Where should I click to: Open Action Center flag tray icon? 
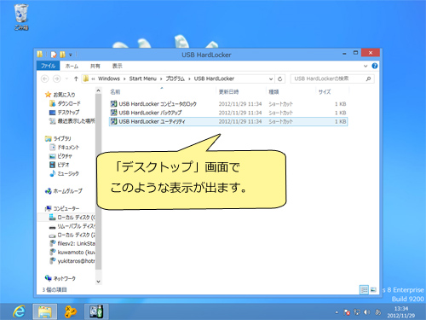347,312
